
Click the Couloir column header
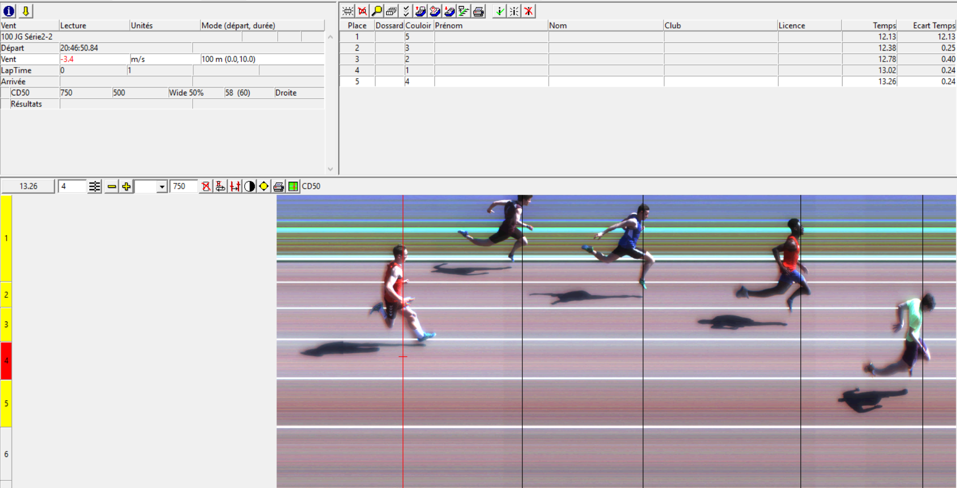[x=419, y=25]
